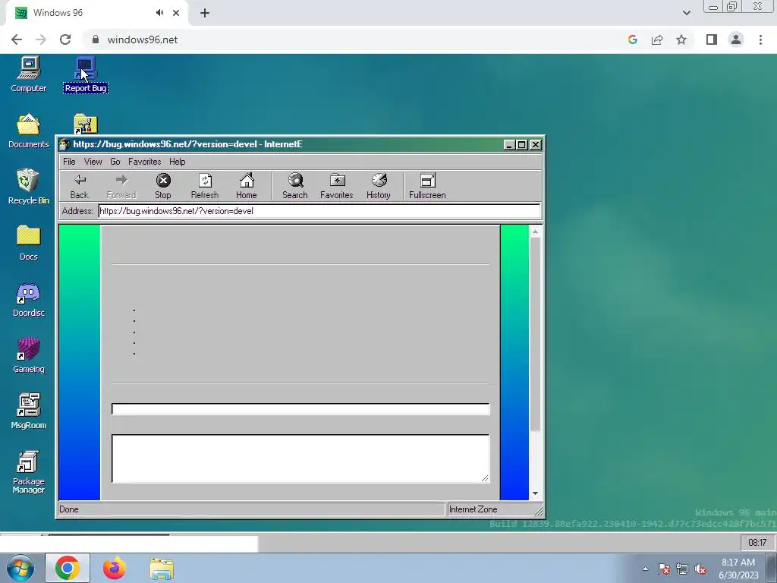Open the Documents folder icon
Screen dimensions: 777x583
28,131
